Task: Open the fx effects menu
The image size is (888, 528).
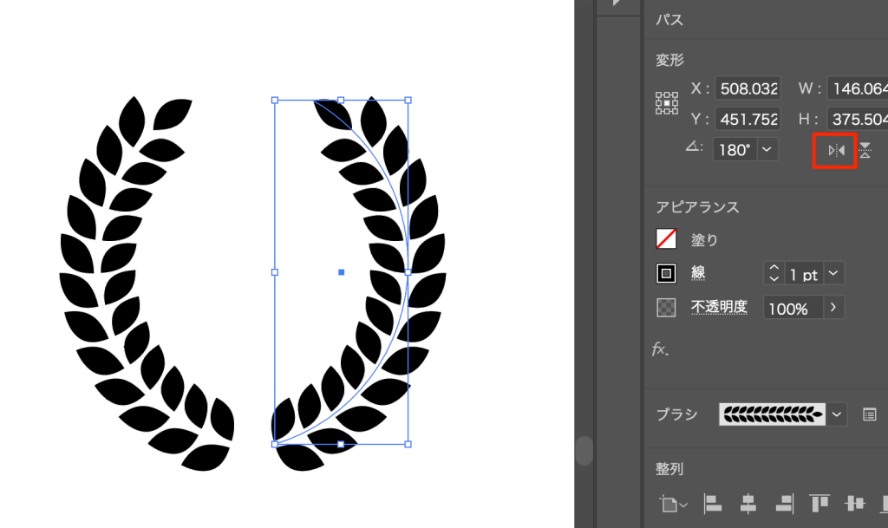Action: pyautogui.click(x=661, y=349)
